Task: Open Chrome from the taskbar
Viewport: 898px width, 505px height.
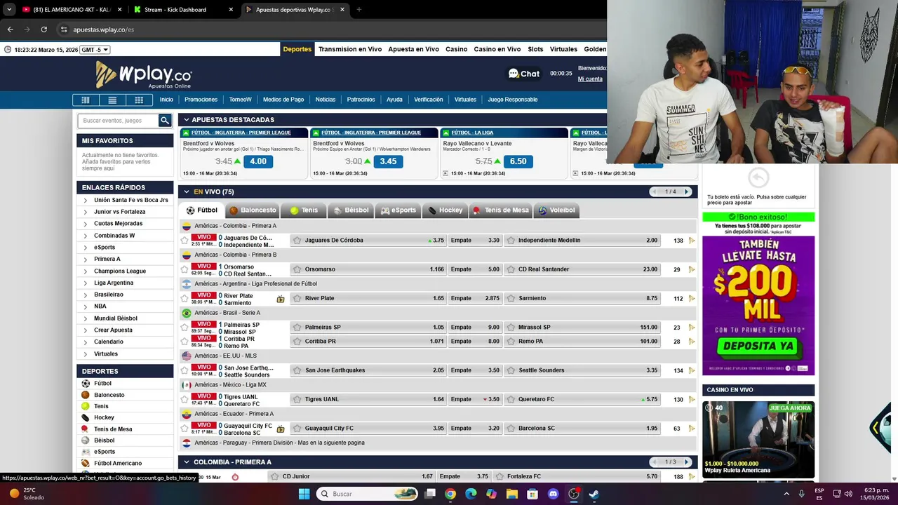Action: pos(450,494)
